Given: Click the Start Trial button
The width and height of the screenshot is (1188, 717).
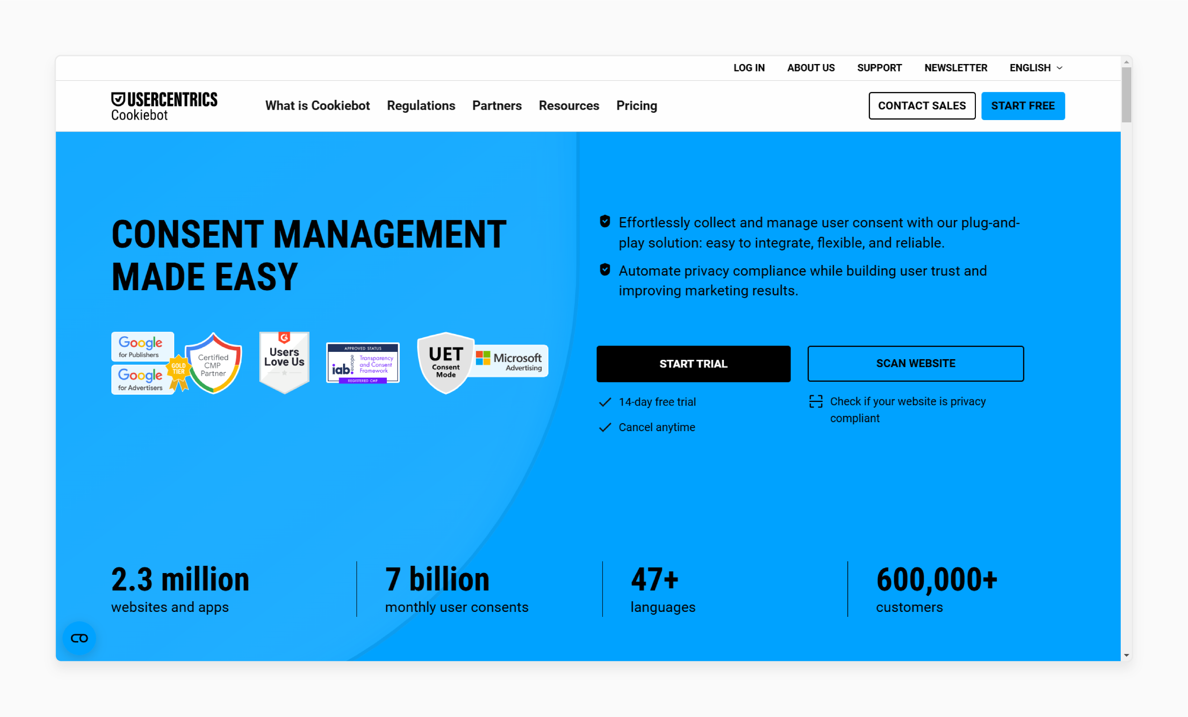Looking at the screenshot, I should click(x=693, y=364).
